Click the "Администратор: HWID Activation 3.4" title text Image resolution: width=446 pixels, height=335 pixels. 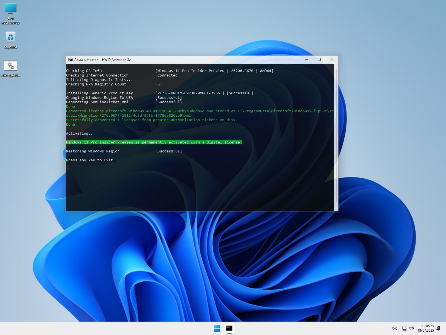[103, 60]
